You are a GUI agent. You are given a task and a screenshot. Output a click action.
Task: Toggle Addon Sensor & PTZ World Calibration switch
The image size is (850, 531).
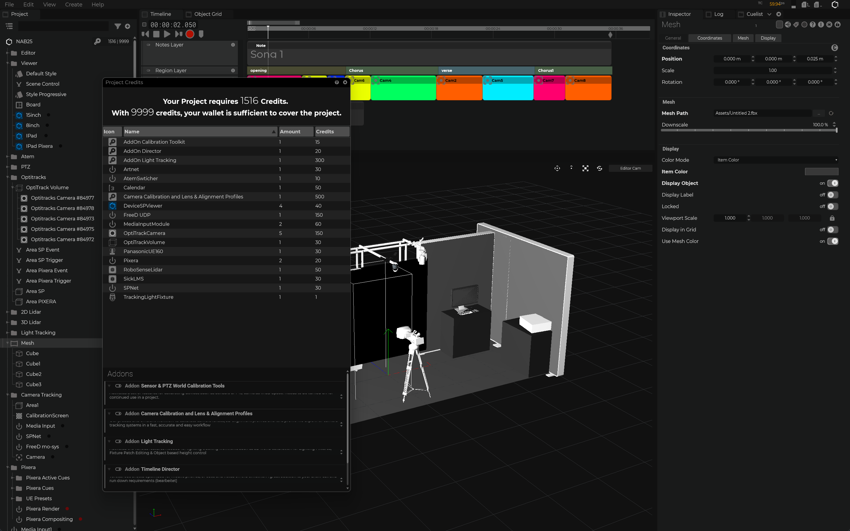click(x=118, y=386)
